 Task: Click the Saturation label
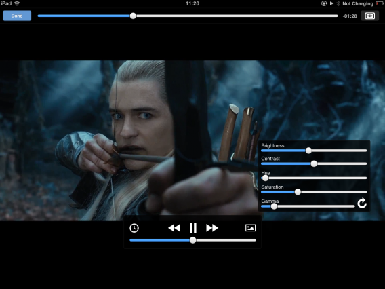pos(272,187)
